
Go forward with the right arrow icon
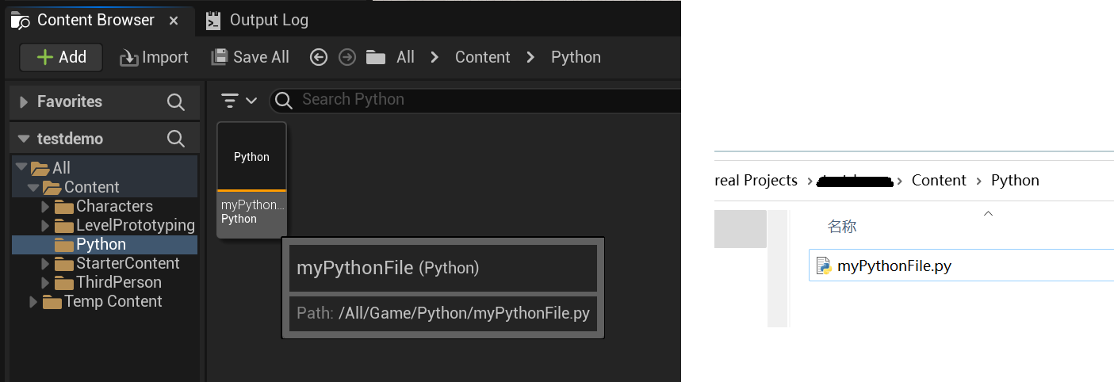(346, 57)
